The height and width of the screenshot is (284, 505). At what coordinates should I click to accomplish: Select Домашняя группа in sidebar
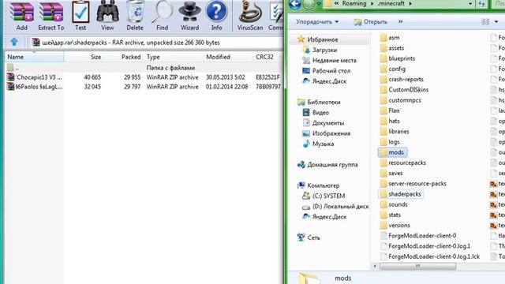click(332, 165)
